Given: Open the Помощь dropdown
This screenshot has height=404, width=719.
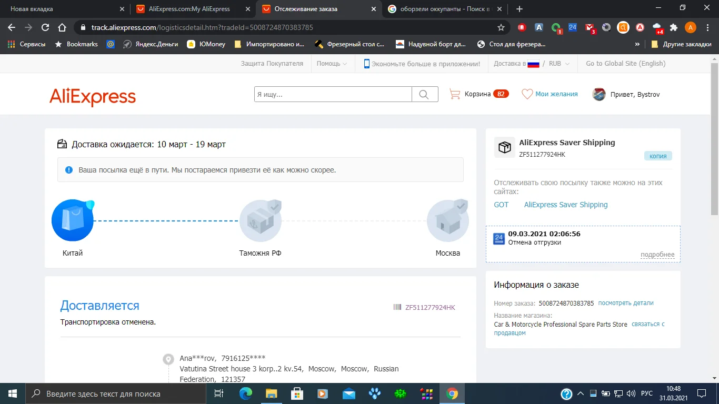Looking at the screenshot, I should coord(332,64).
